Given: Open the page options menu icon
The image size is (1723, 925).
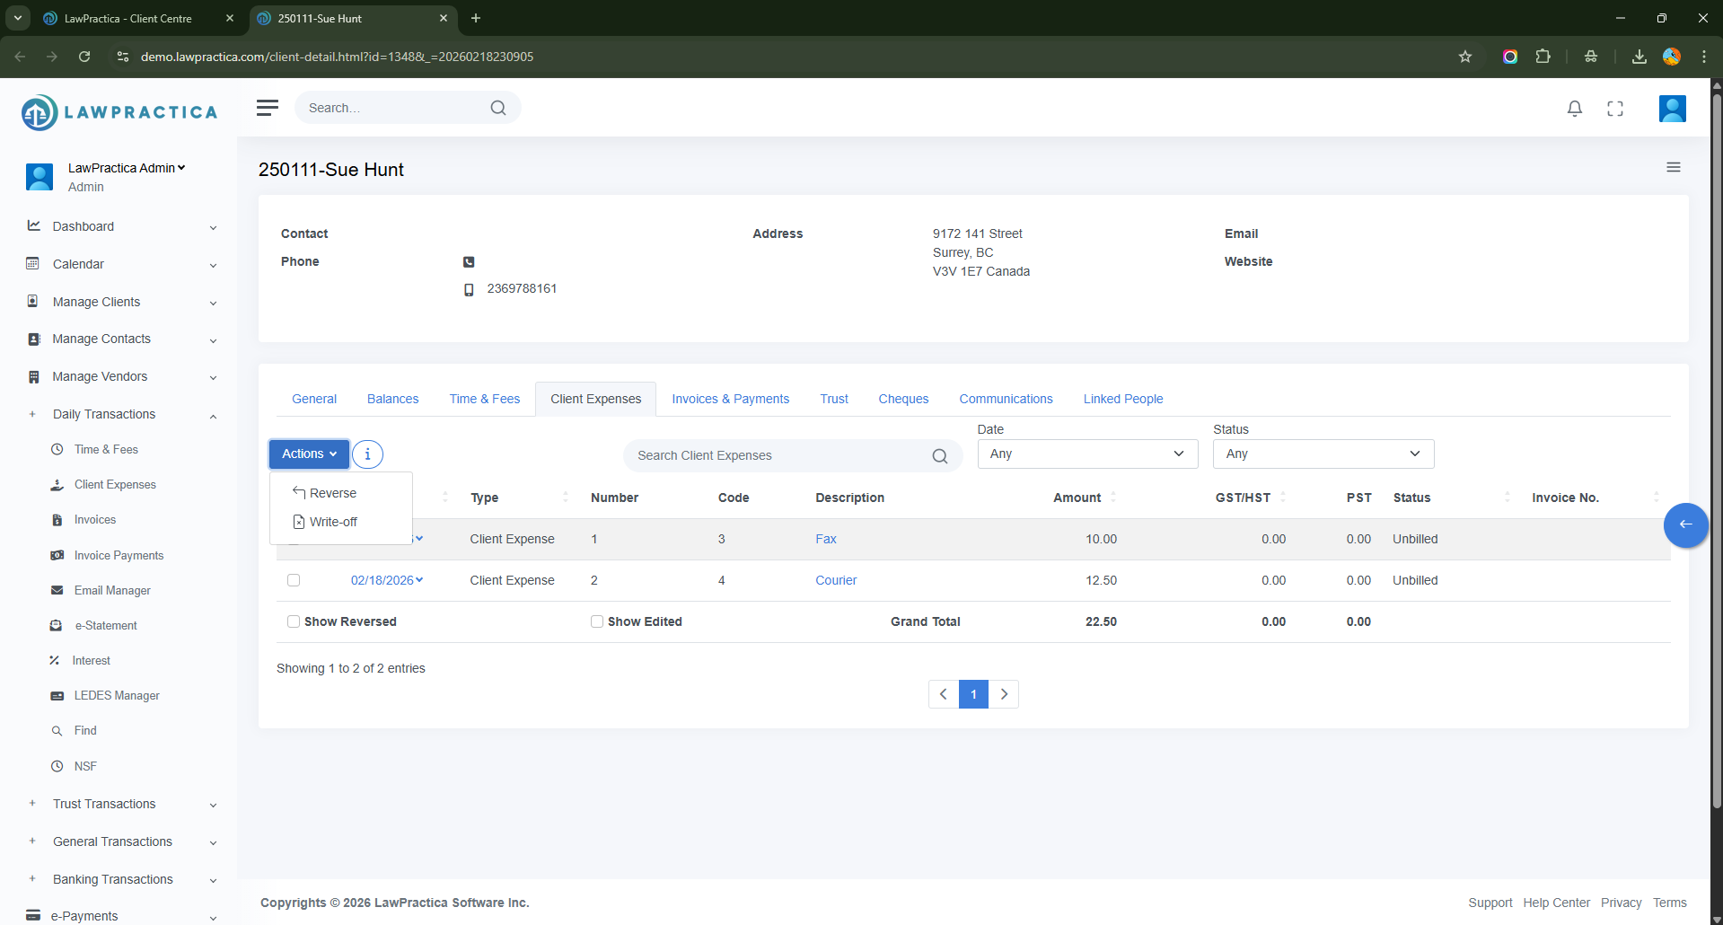Looking at the screenshot, I should click(x=1673, y=168).
